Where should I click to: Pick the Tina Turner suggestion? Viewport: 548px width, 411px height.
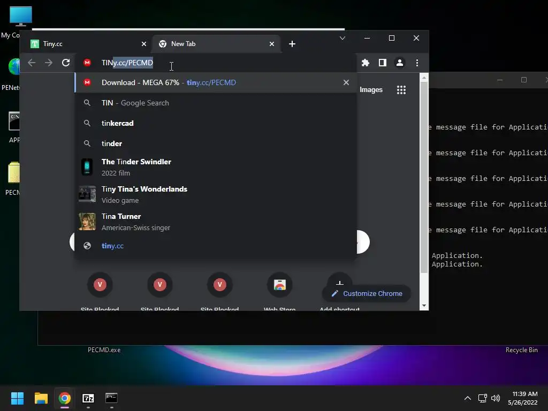pyautogui.click(x=216, y=222)
